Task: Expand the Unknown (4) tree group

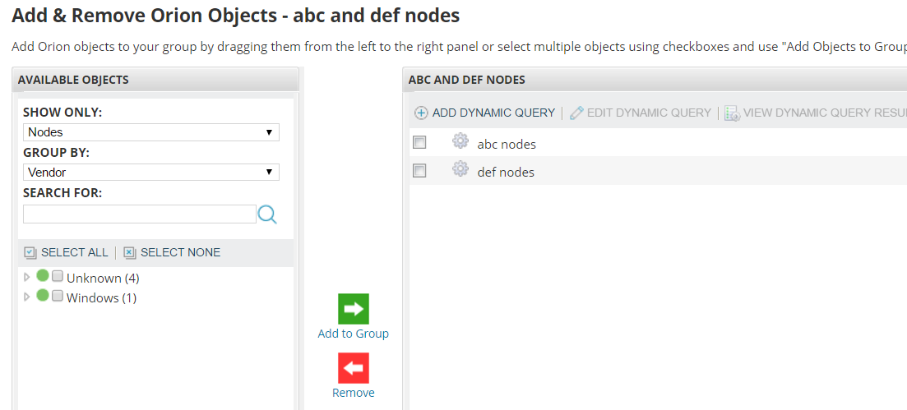Action: [x=26, y=278]
